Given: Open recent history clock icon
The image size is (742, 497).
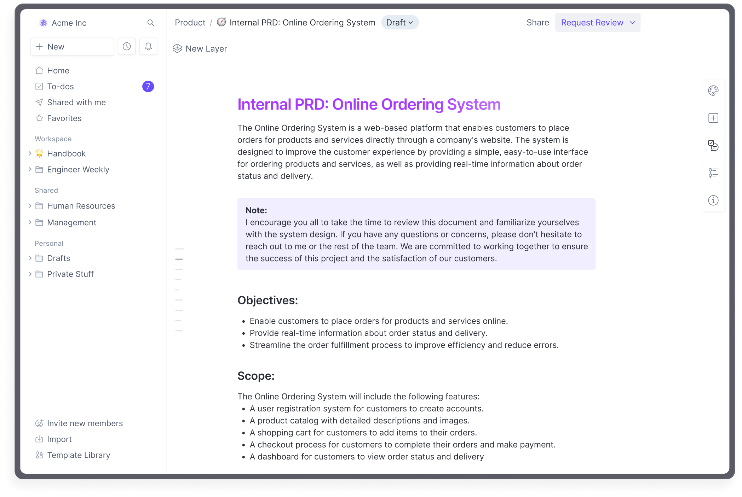Looking at the screenshot, I should pyautogui.click(x=127, y=47).
